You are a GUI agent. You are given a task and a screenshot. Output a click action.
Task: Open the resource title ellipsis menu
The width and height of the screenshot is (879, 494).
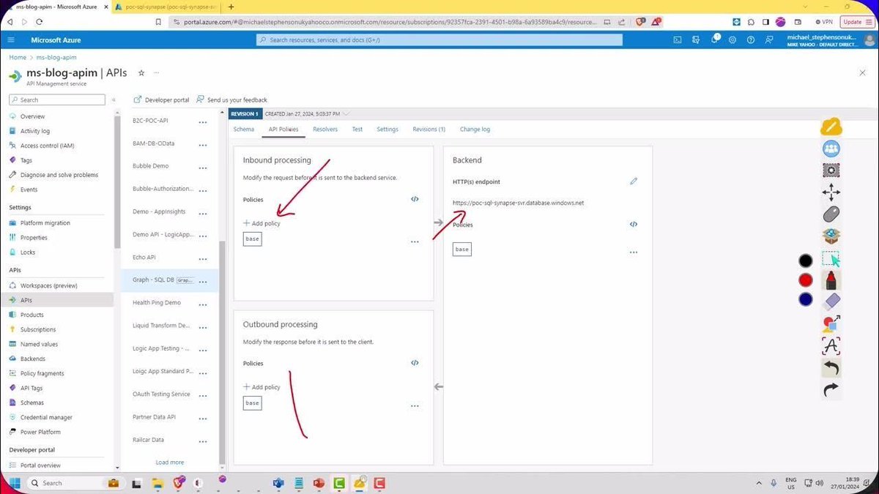156,72
